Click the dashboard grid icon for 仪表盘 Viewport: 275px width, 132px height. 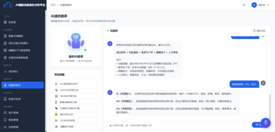5,22
